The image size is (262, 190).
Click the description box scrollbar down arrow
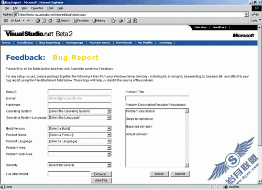pyautogui.click(x=187, y=165)
